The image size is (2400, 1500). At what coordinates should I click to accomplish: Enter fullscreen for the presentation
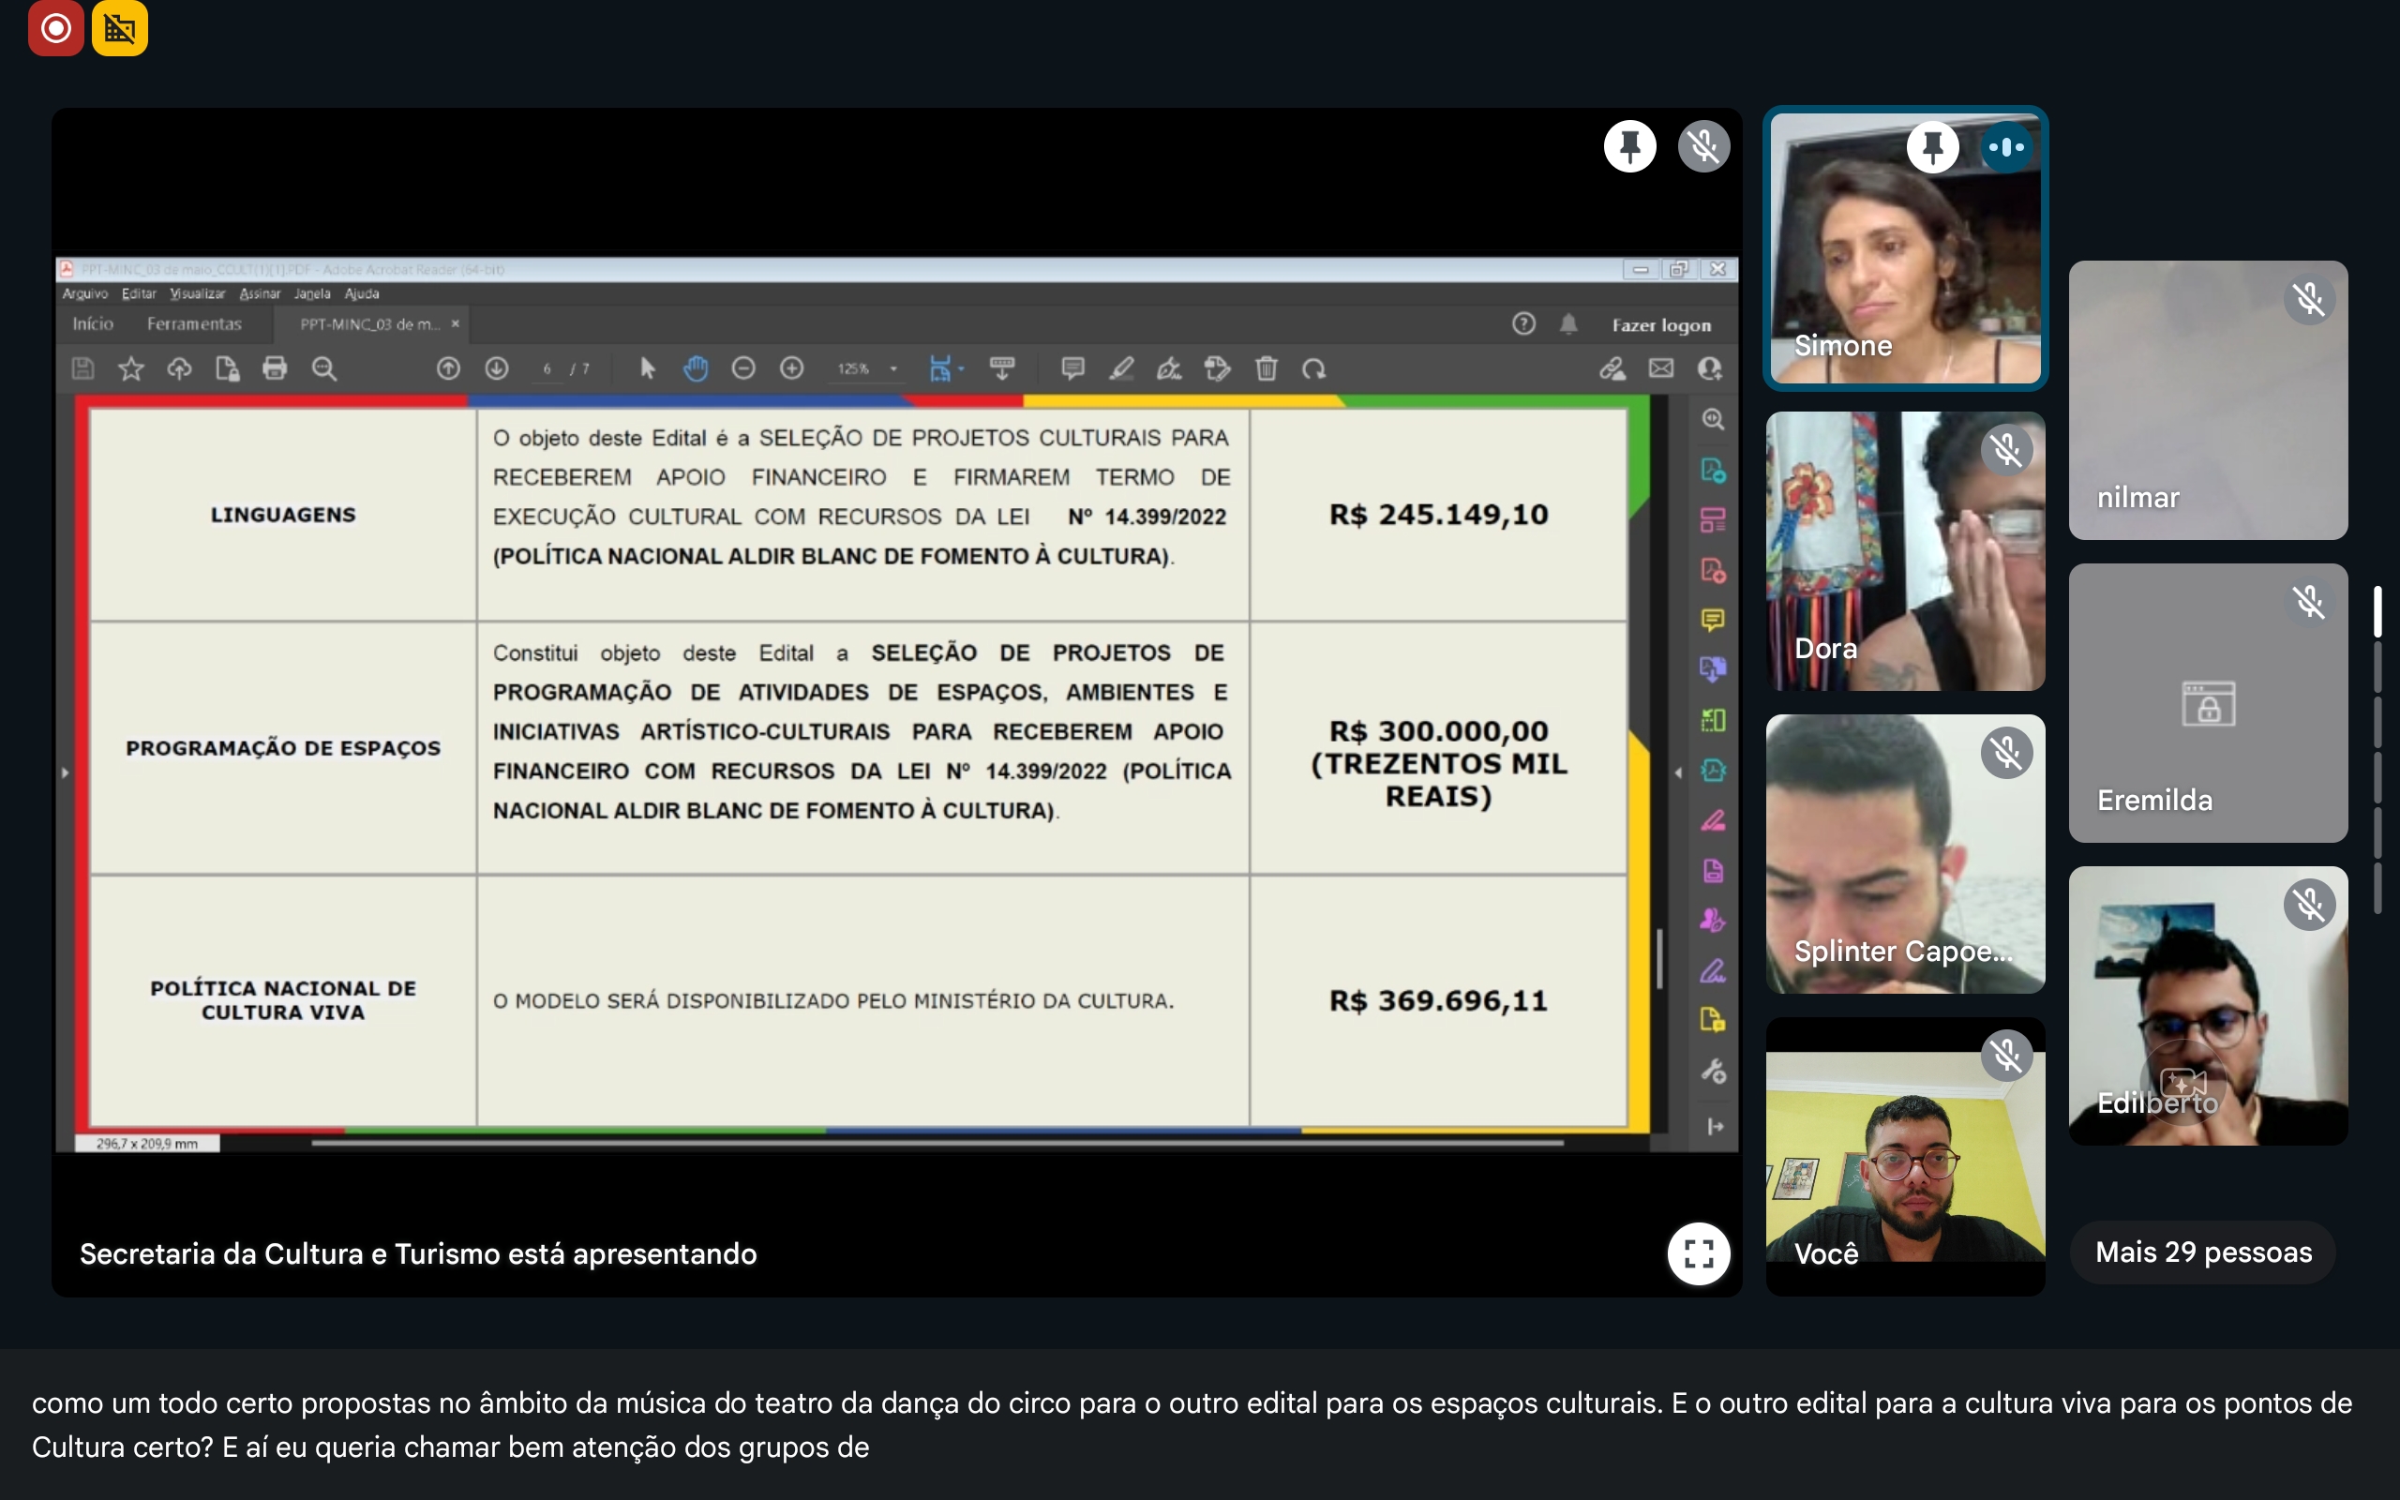click(x=1698, y=1253)
